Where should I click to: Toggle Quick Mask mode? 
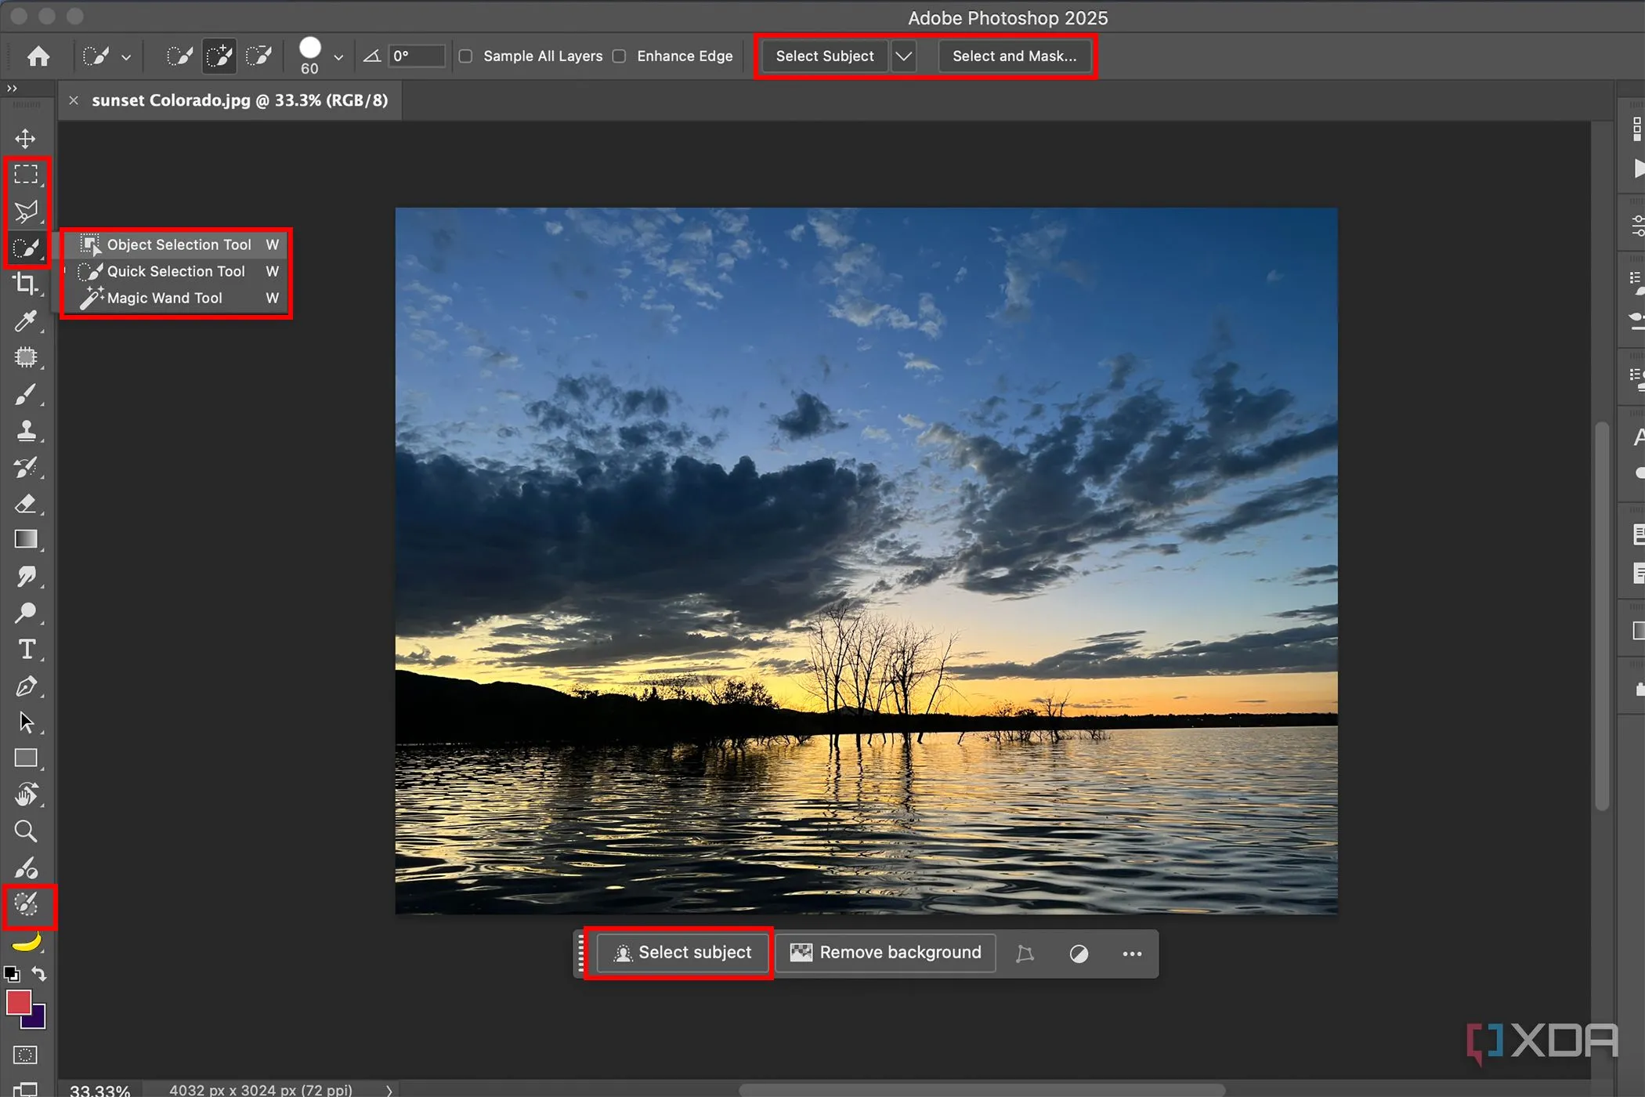26,1055
